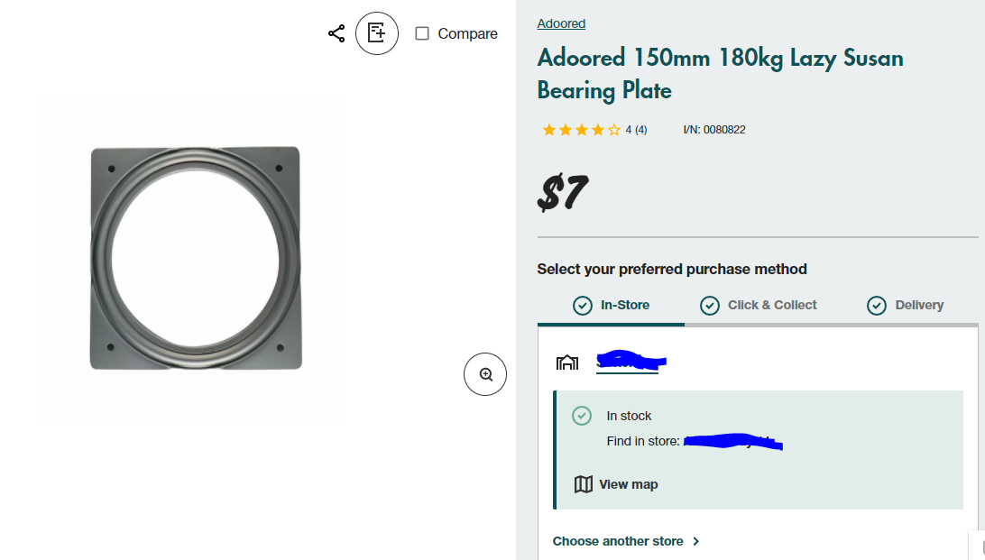Click the checkmark beside Click & Collect

coord(710,306)
